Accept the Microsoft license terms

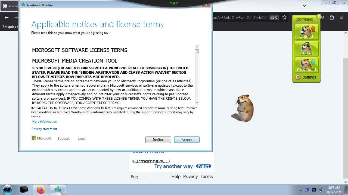click(187, 140)
